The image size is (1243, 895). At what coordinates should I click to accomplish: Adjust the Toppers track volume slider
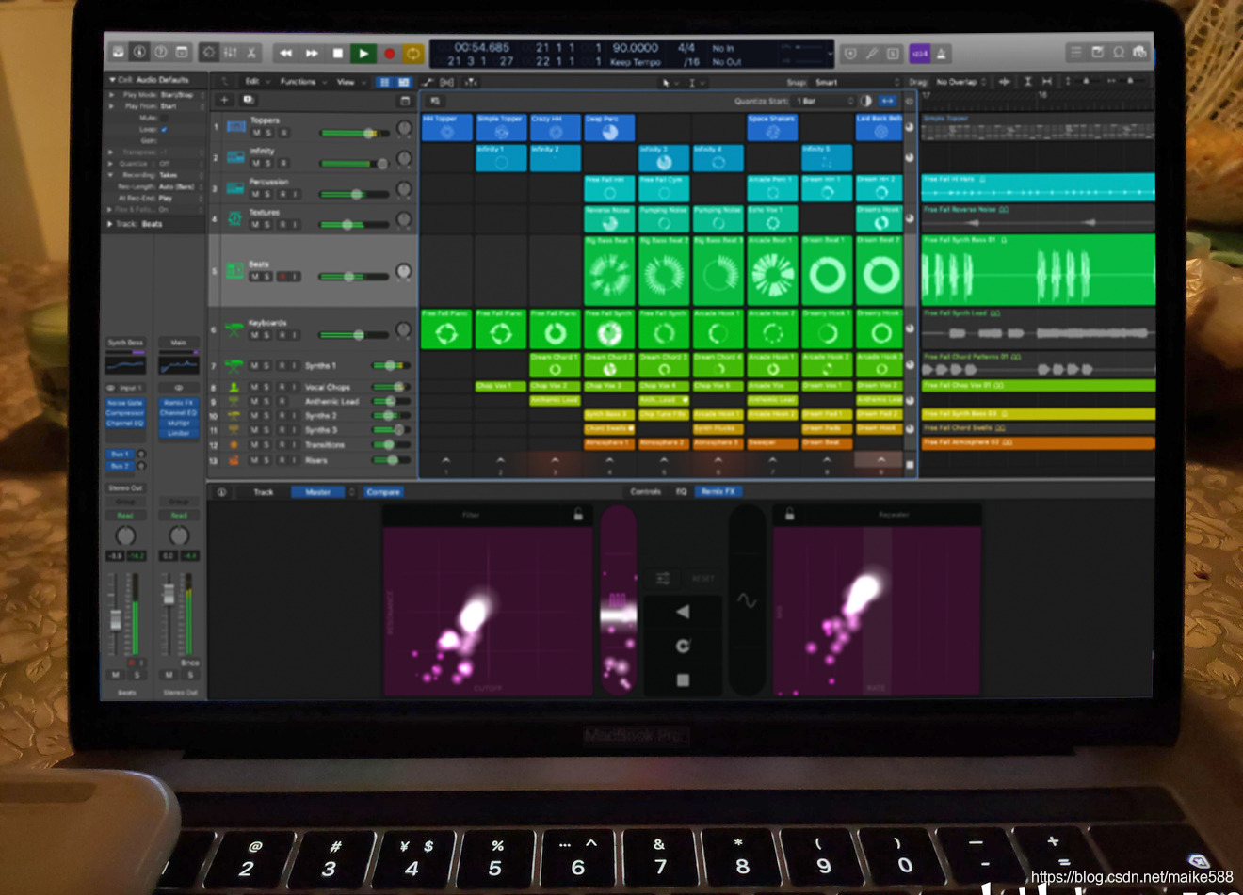coord(354,133)
